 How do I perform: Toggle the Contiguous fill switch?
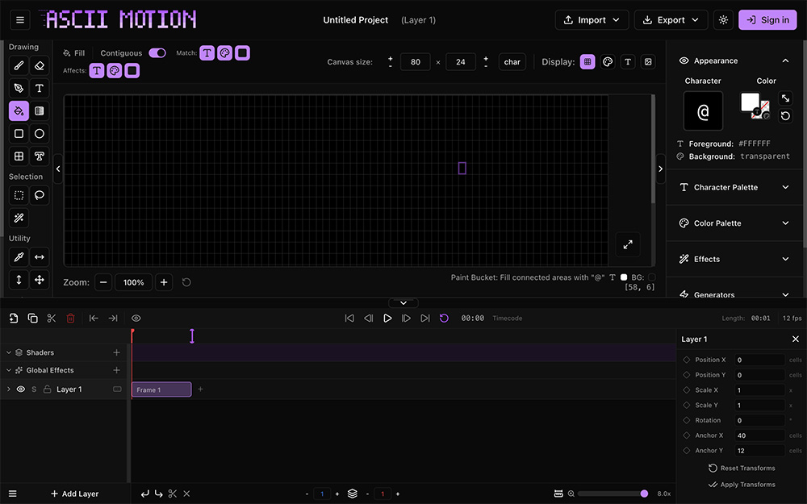coord(157,53)
